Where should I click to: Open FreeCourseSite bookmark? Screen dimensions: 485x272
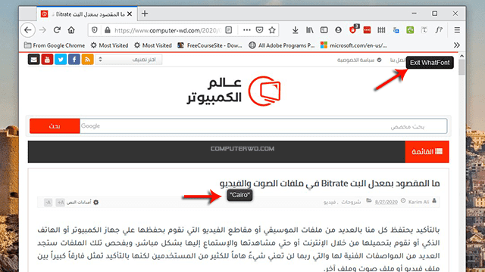click(x=210, y=45)
